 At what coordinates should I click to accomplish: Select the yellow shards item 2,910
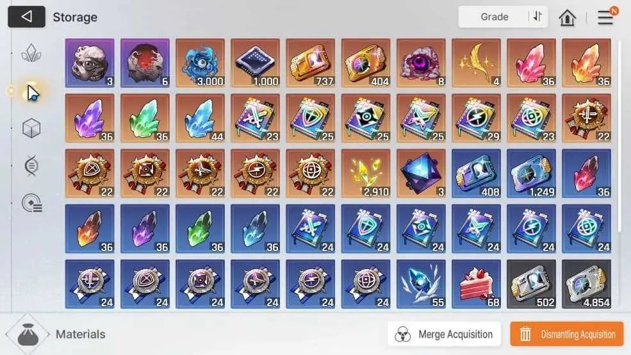click(366, 174)
